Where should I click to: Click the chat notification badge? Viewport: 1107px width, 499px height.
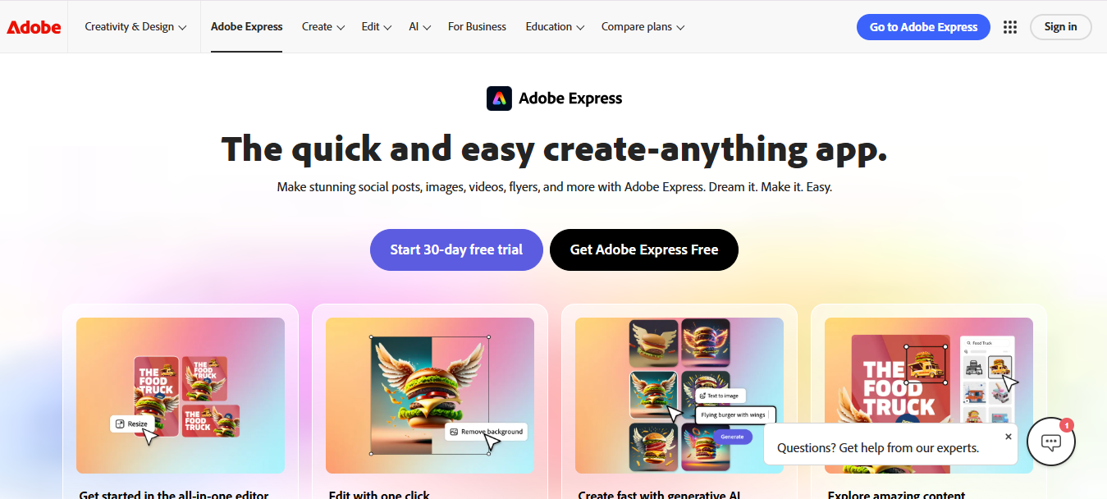pos(1067,425)
